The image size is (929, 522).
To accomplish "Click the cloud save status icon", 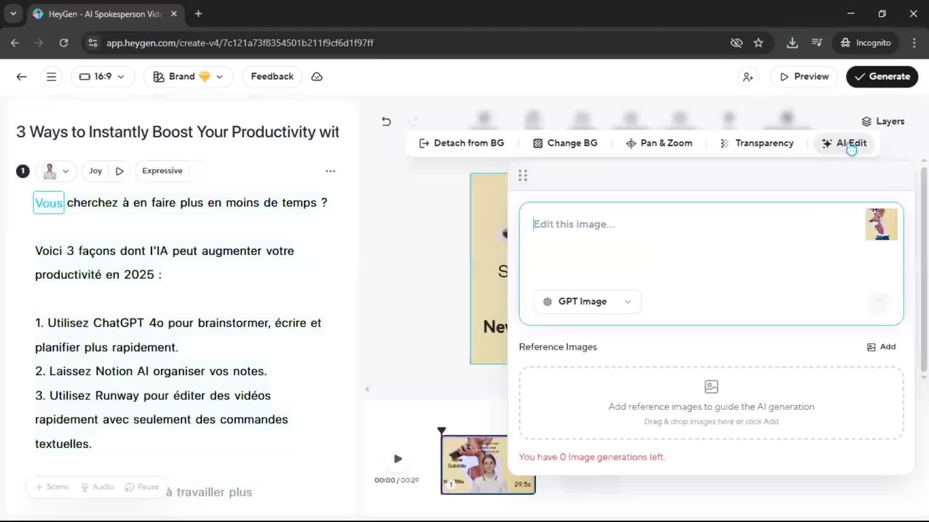I will 317,77.
